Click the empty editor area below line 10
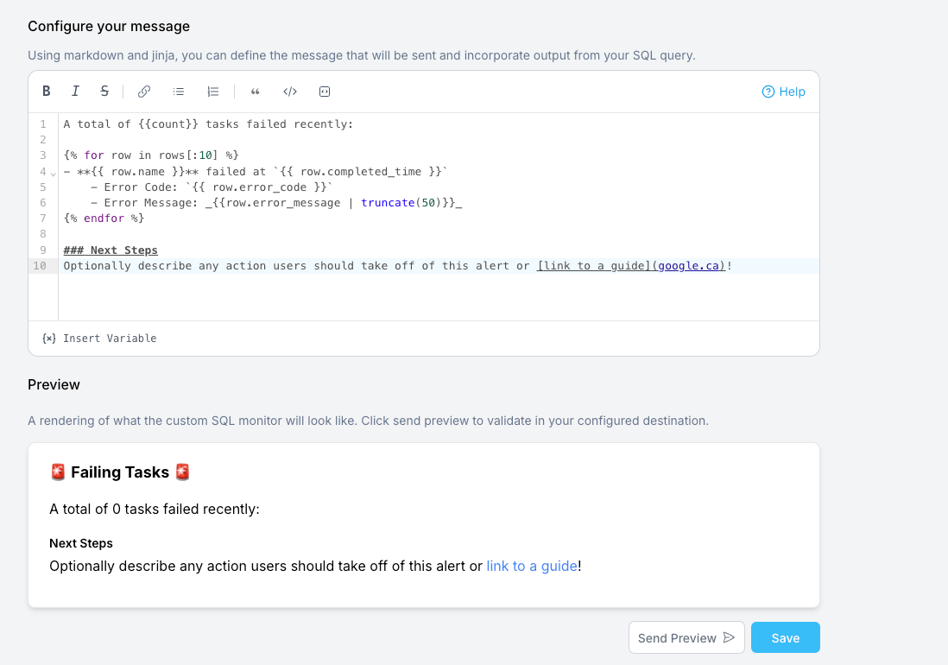 pyautogui.click(x=439, y=296)
